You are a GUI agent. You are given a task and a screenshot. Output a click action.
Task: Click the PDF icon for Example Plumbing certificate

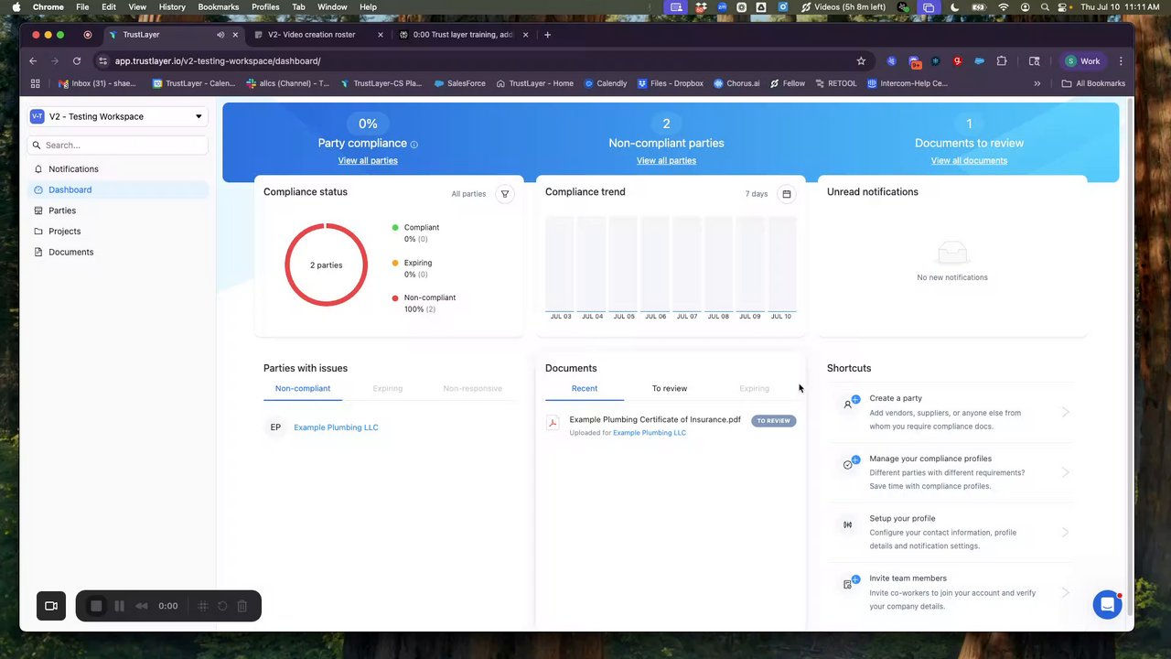coord(552,423)
